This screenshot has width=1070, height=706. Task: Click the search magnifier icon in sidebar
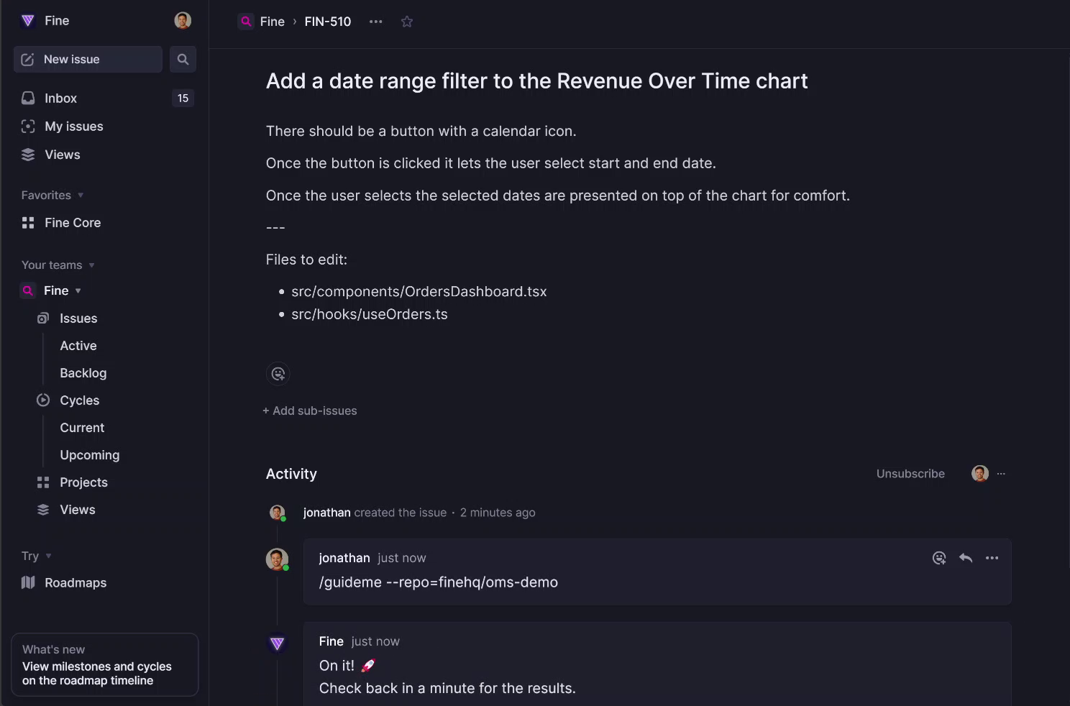(183, 60)
